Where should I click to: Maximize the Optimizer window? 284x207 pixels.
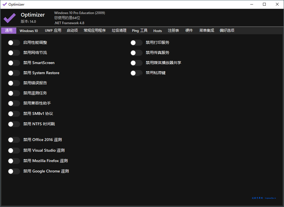click(x=264, y=4)
